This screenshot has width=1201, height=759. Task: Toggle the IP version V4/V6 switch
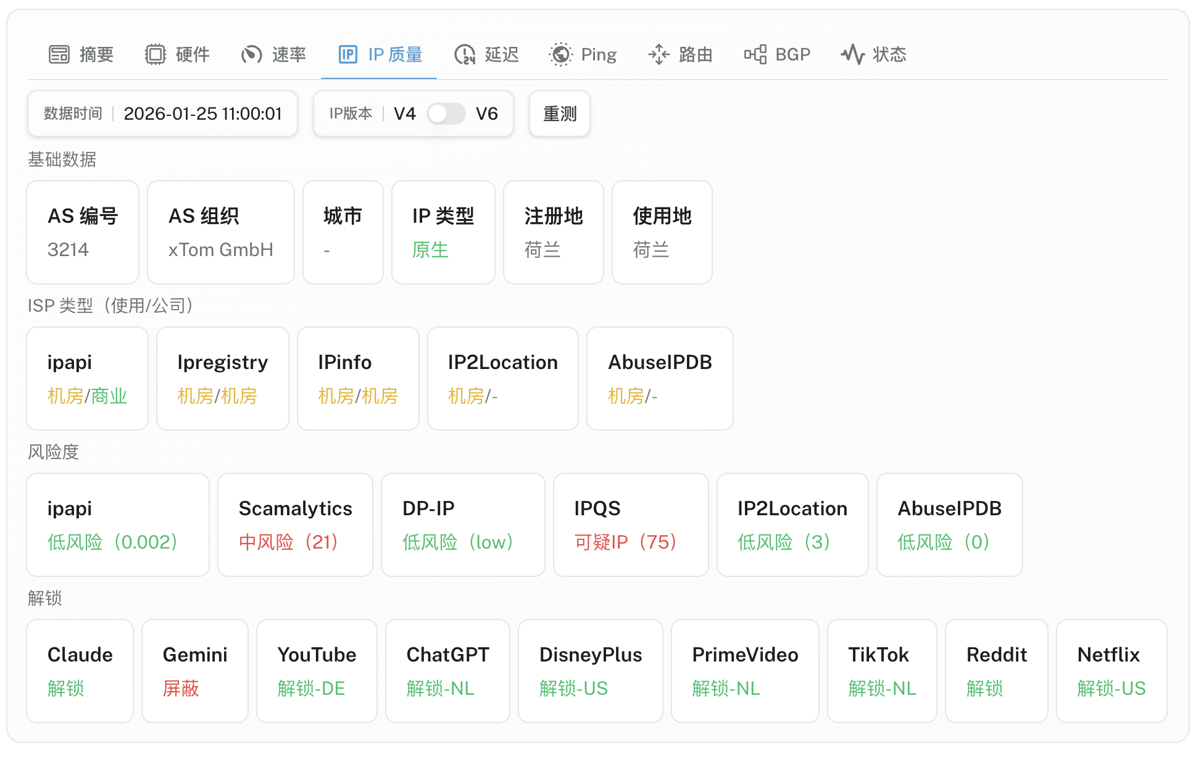click(x=446, y=114)
